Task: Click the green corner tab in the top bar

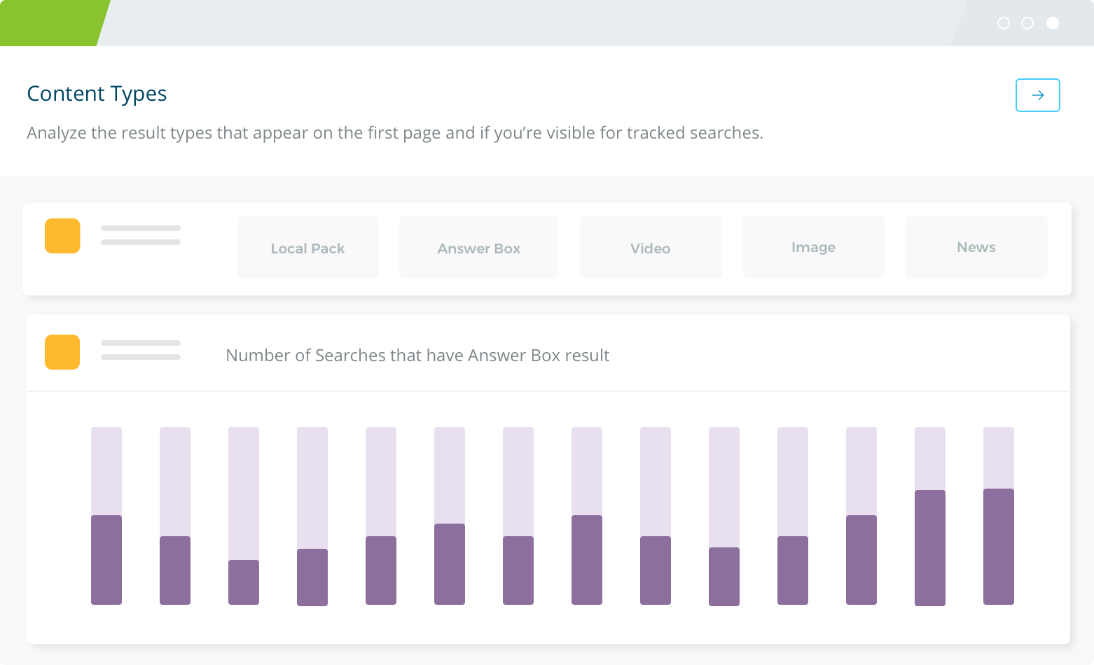Action: [x=50, y=23]
